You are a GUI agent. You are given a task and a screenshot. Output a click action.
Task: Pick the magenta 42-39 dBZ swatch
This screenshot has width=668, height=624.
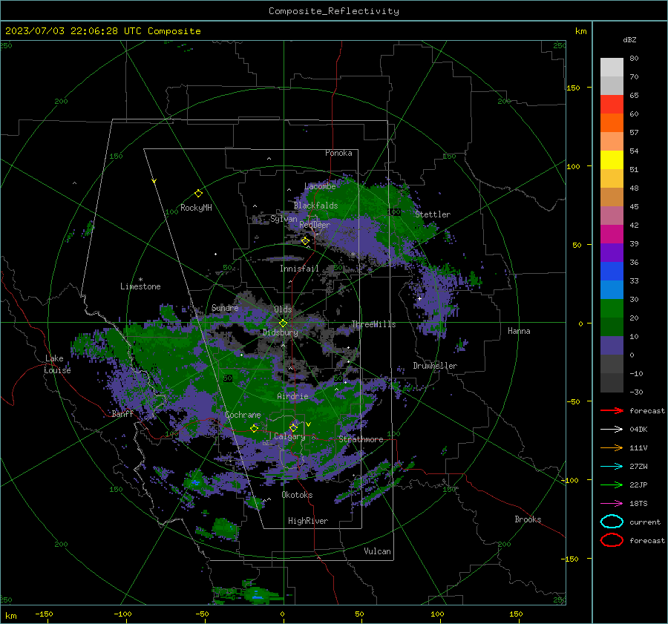click(x=612, y=234)
